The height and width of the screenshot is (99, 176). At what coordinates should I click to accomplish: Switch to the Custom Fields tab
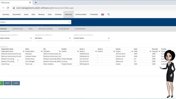pos(18,29)
